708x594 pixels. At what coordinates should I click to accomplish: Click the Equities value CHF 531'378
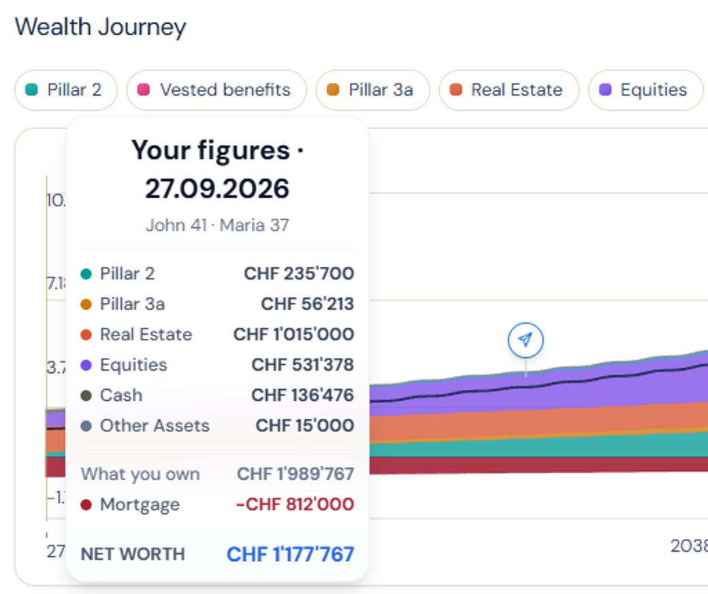pos(302,365)
